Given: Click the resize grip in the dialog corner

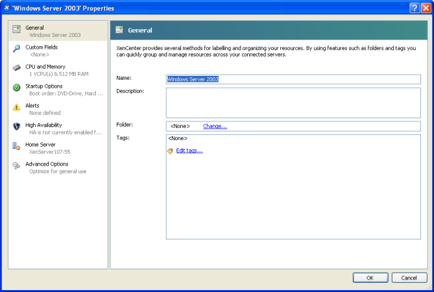Looking at the screenshot, I should 429,287.
